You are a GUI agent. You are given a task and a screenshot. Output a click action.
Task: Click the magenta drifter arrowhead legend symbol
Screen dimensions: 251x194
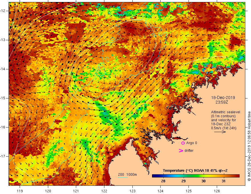pyautogui.click(x=181, y=151)
